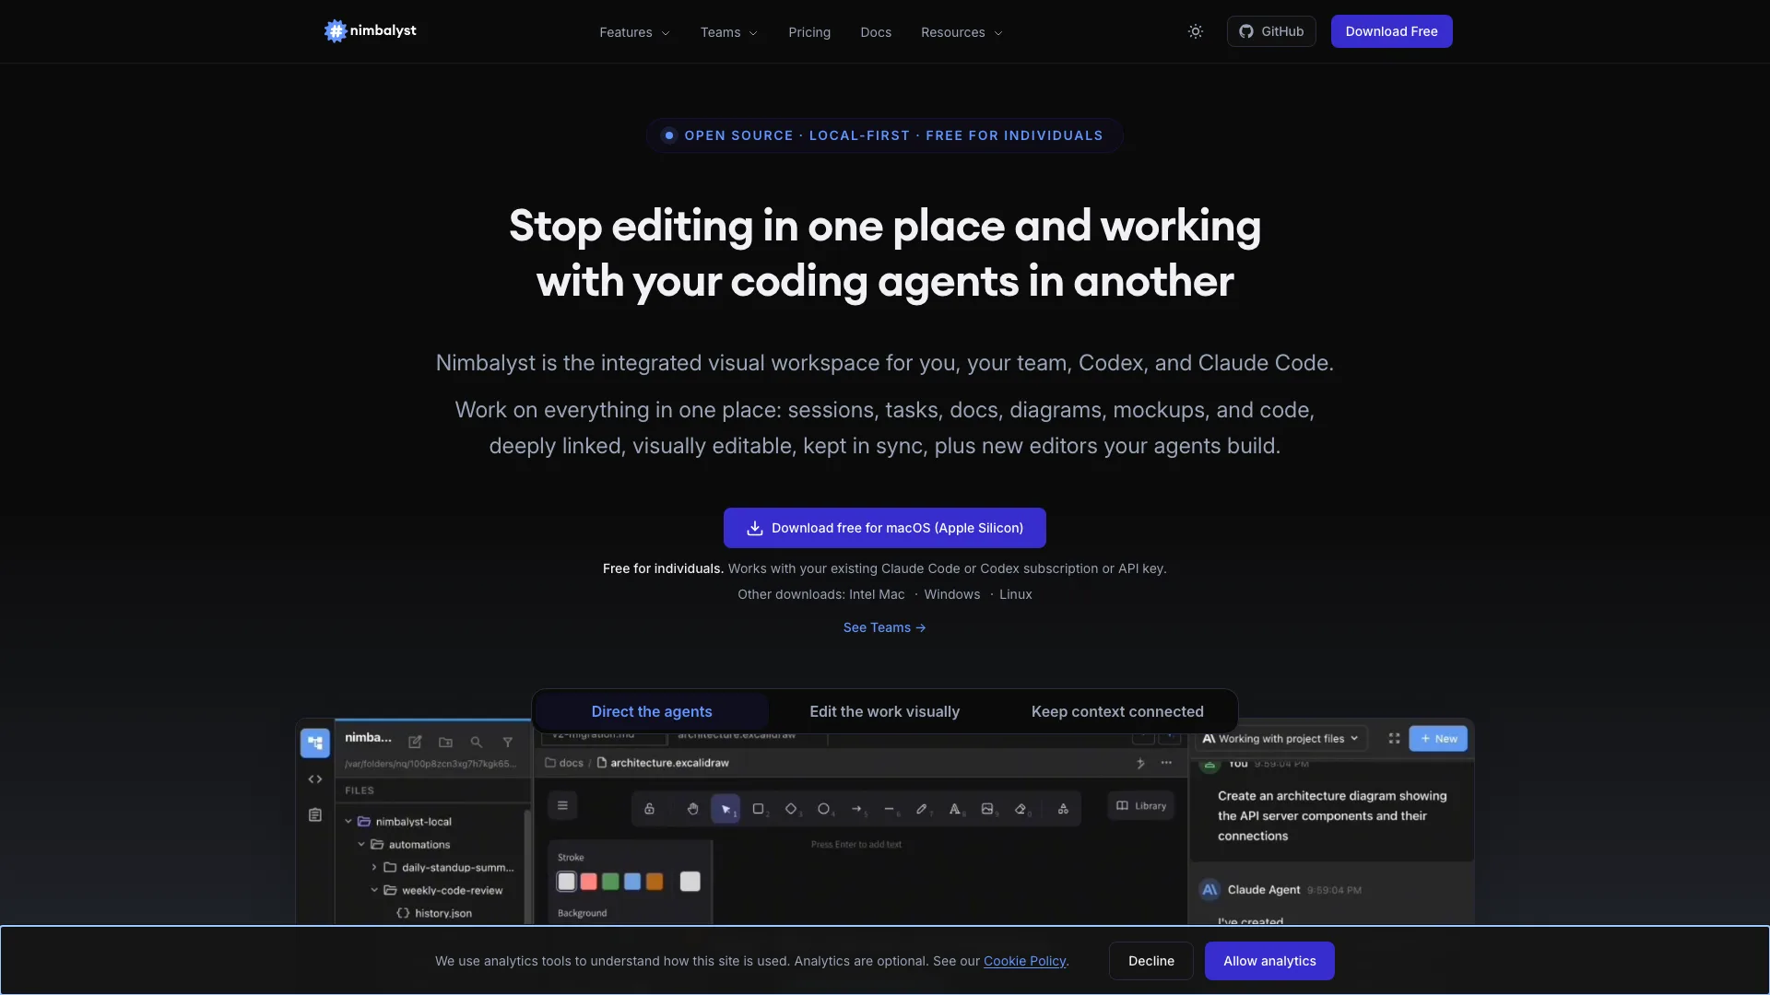1770x995 pixels.
Task: Click the architecture.excalidraw breadcrumb file
Action: pos(663,763)
